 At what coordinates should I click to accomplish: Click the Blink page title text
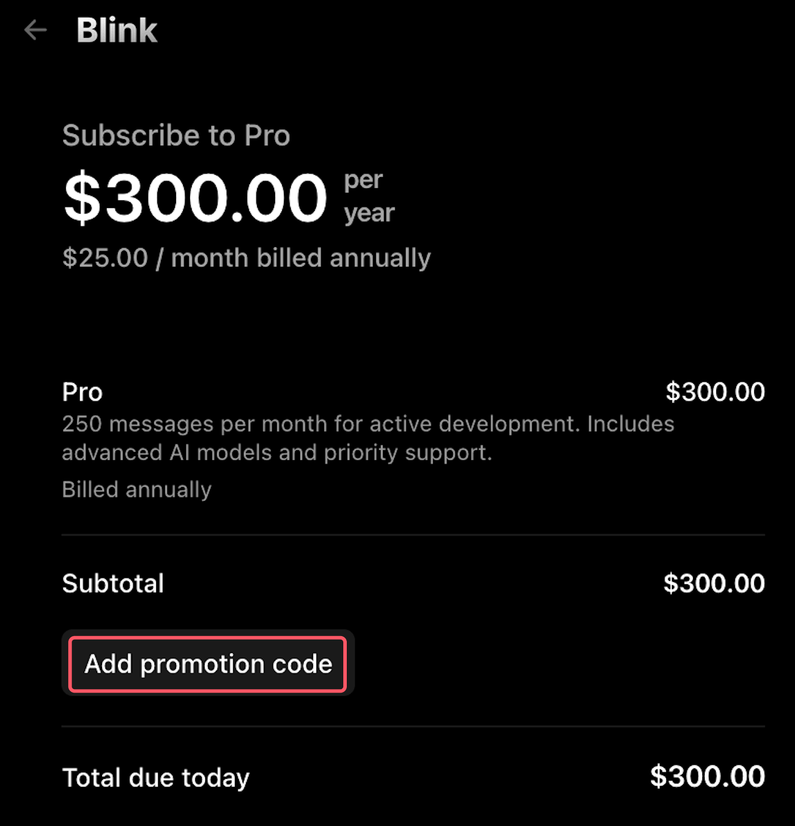click(116, 30)
